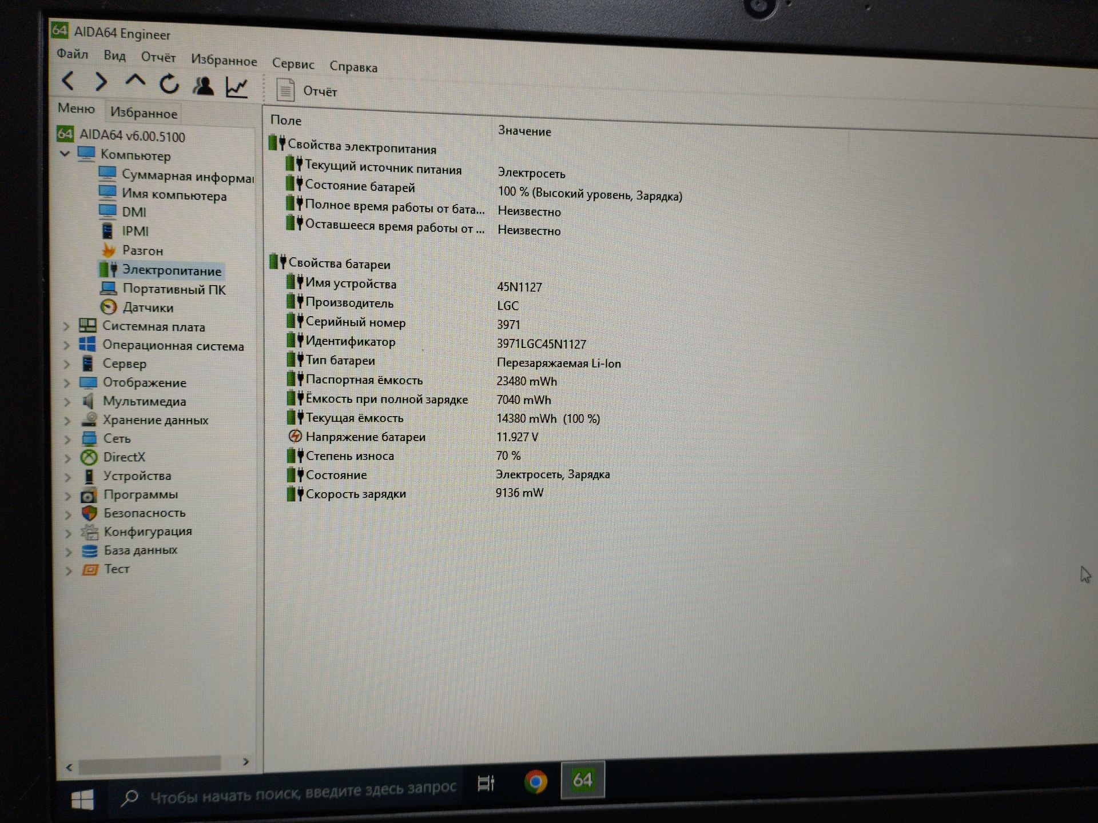The width and height of the screenshot is (1098, 823).
Task: Expand the Хранение данных node
Action: [67, 421]
